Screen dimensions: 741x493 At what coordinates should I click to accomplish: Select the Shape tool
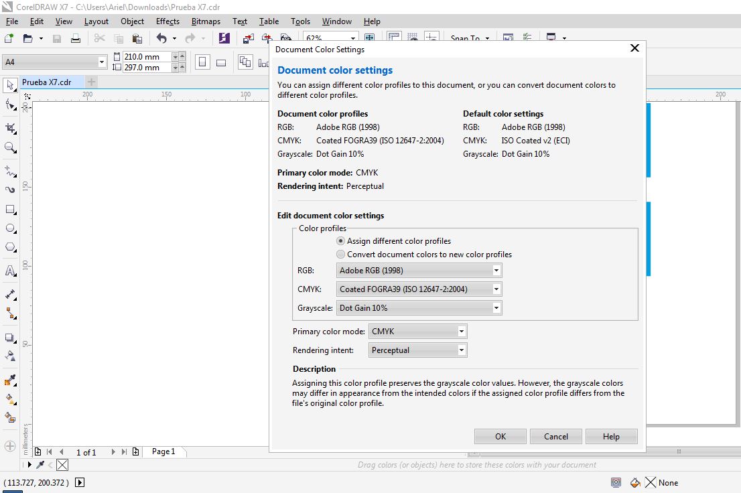coord(10,104)
